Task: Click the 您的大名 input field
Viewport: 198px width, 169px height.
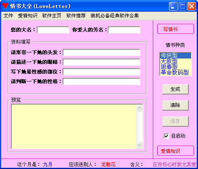Action: pos(53,30)
